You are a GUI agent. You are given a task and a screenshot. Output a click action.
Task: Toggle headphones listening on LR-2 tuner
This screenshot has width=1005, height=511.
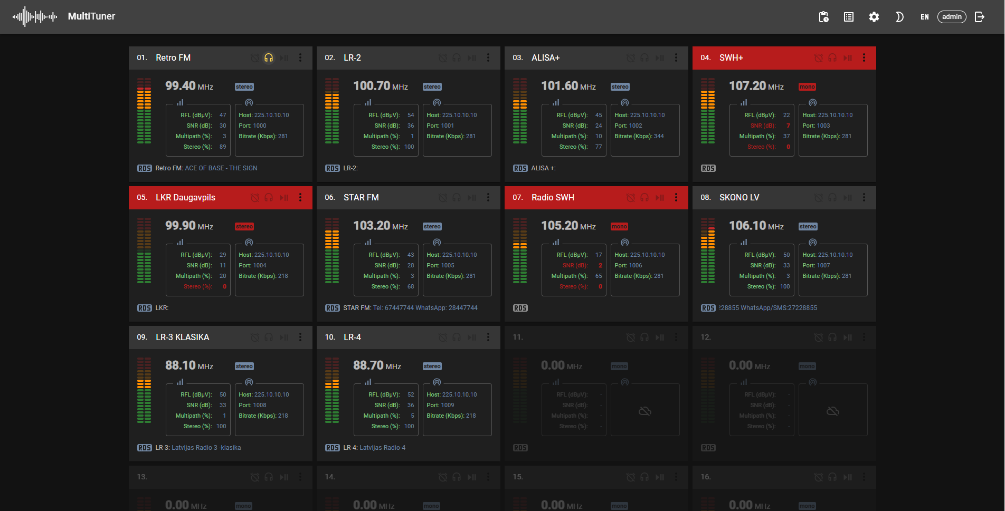[x=457, y=58]
